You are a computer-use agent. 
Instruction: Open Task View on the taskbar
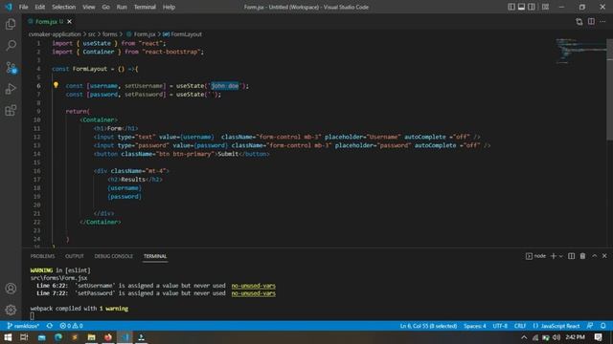(x=24, y=337)
